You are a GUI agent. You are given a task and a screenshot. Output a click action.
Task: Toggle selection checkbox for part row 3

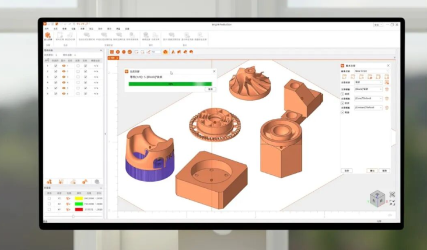(56, 77)
